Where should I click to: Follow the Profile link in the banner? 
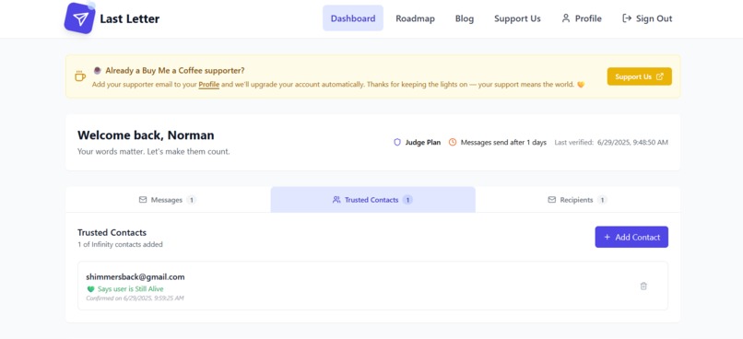(x=209, y=85)
